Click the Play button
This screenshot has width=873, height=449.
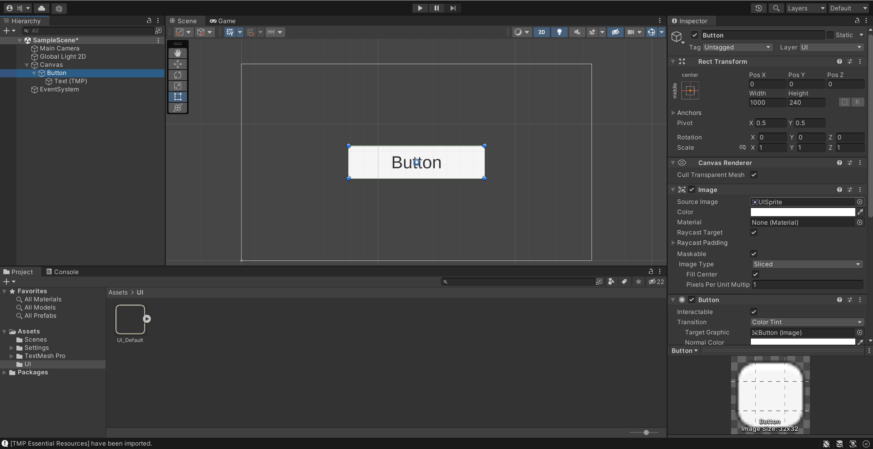point(420,8)
